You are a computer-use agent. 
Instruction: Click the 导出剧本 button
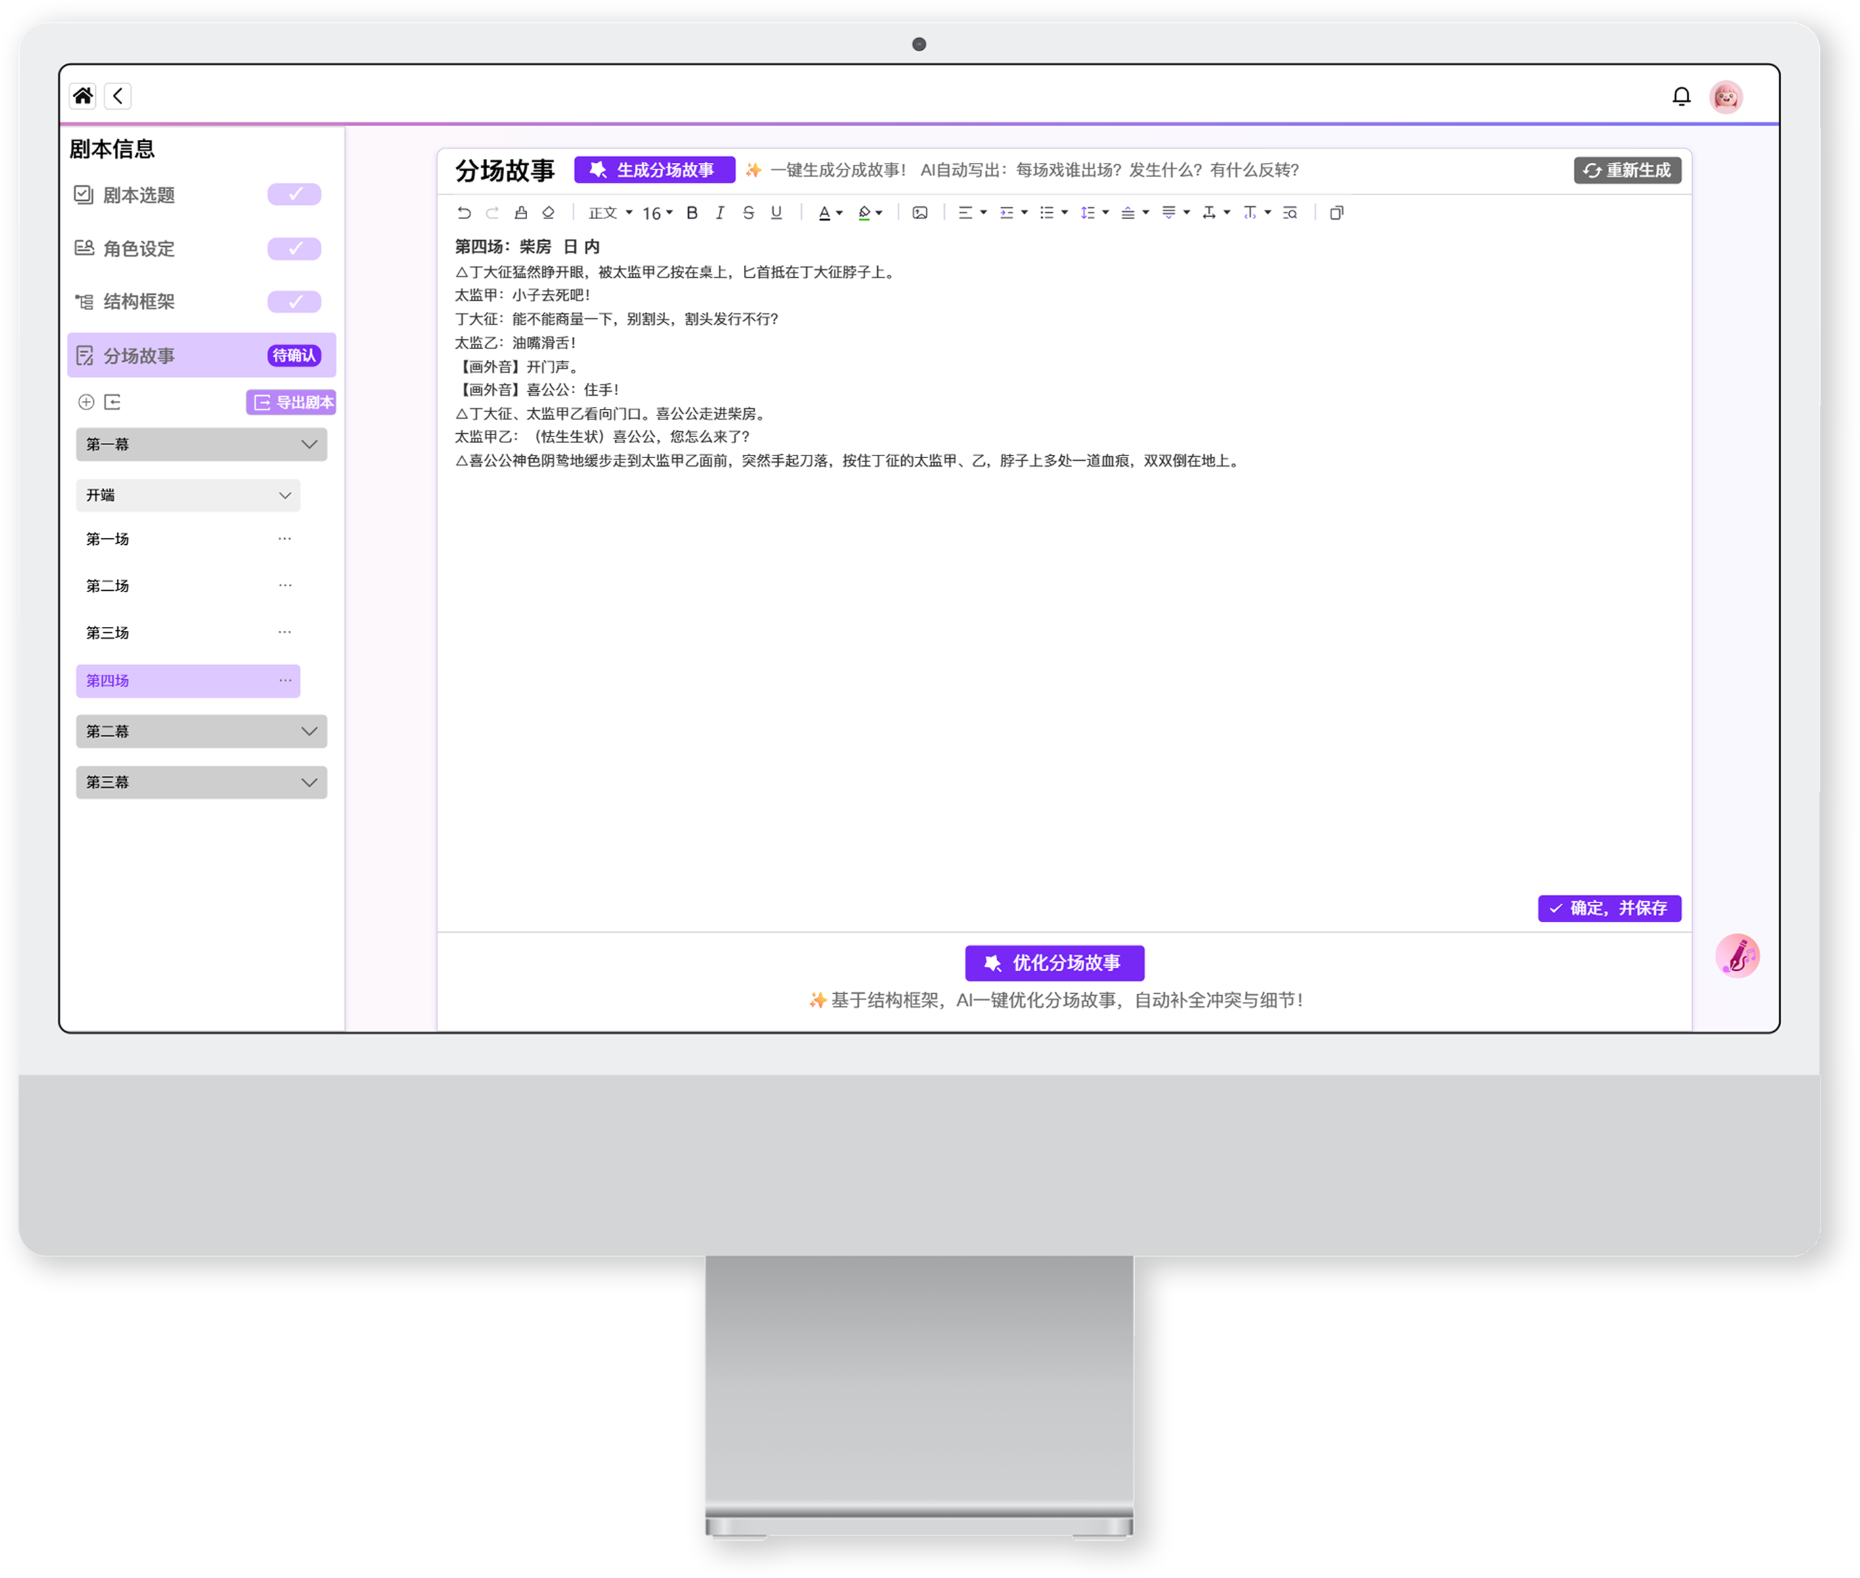tap(291, 402)
